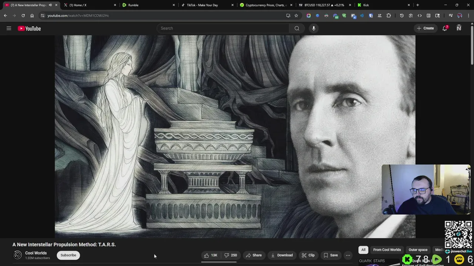Switch to the Rumble browser tab
Screen dimensions: 474x266
point(148,5)
